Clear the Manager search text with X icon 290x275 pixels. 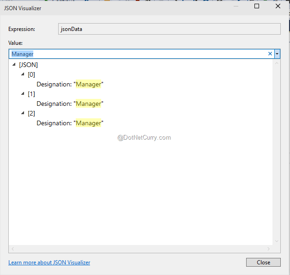click(270, 54)
